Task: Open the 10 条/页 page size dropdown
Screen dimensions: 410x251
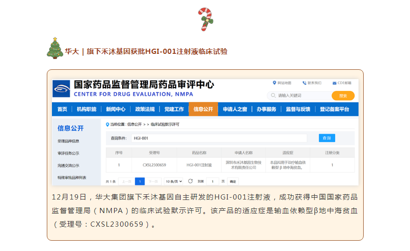Action: pyautogui.click(x=174, y=181)
